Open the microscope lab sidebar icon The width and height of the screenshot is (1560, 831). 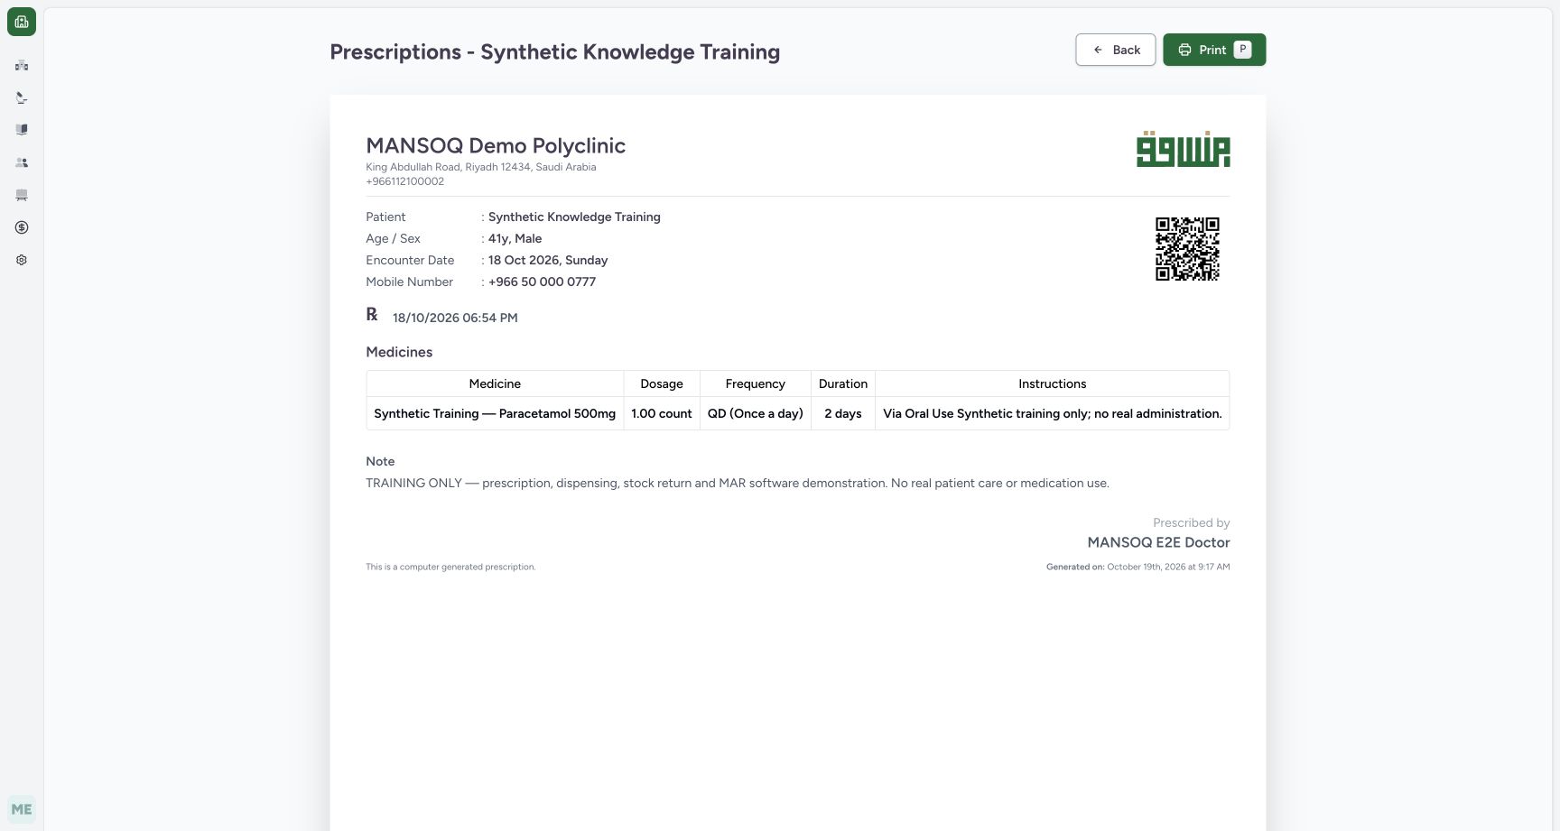pos(22,97)
